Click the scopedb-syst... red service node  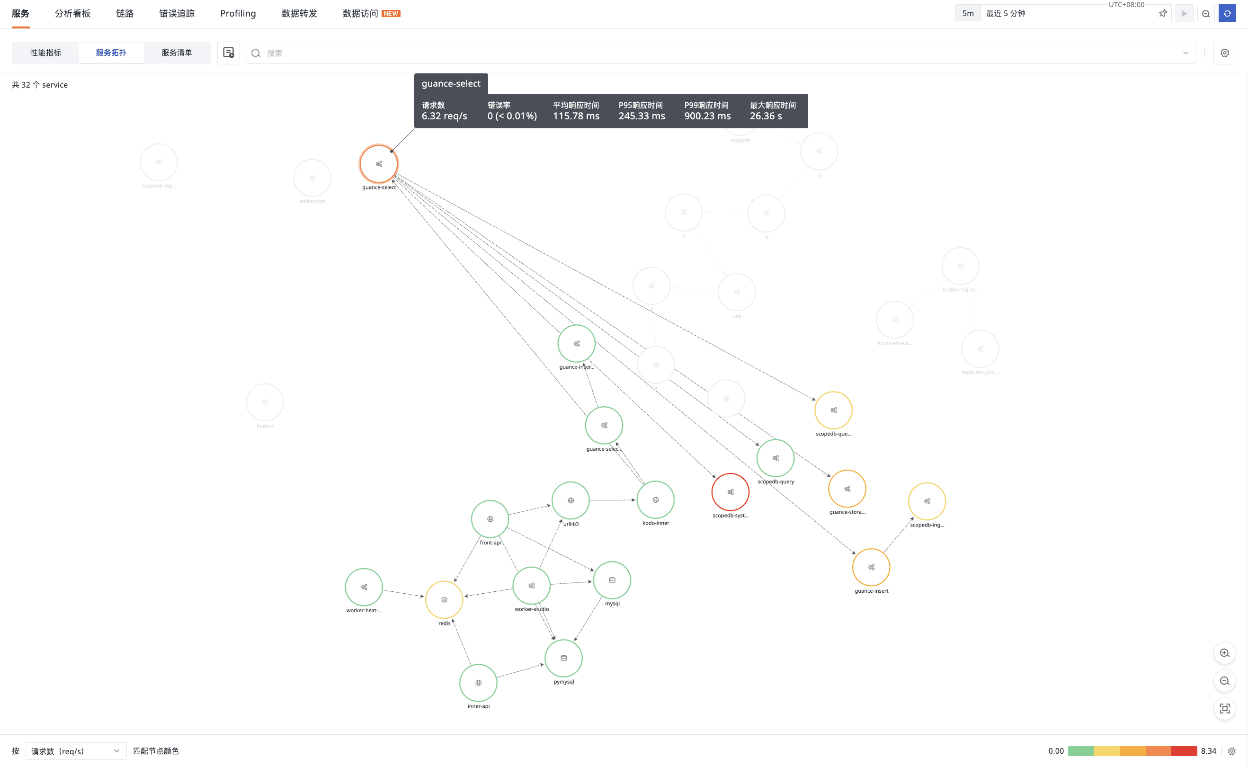pos(730,491)
